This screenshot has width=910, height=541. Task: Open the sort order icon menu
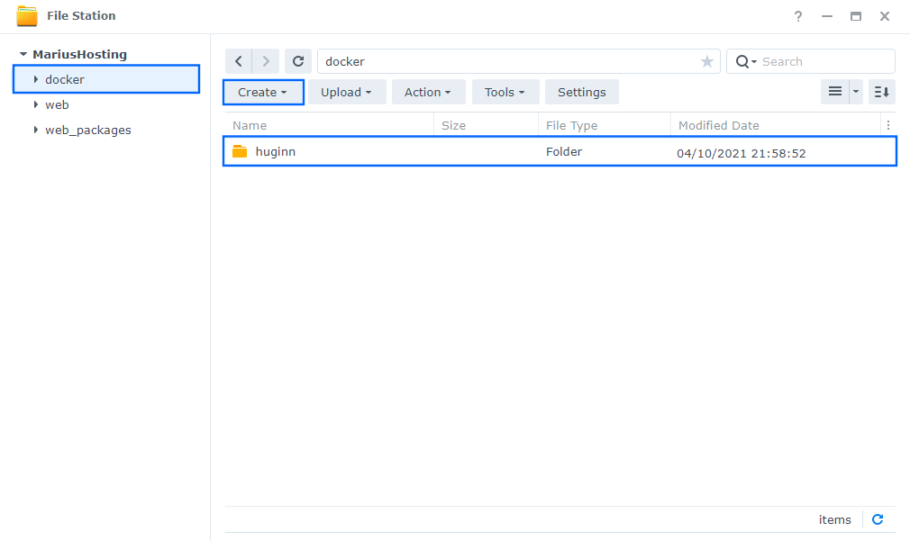coord(881,92)
